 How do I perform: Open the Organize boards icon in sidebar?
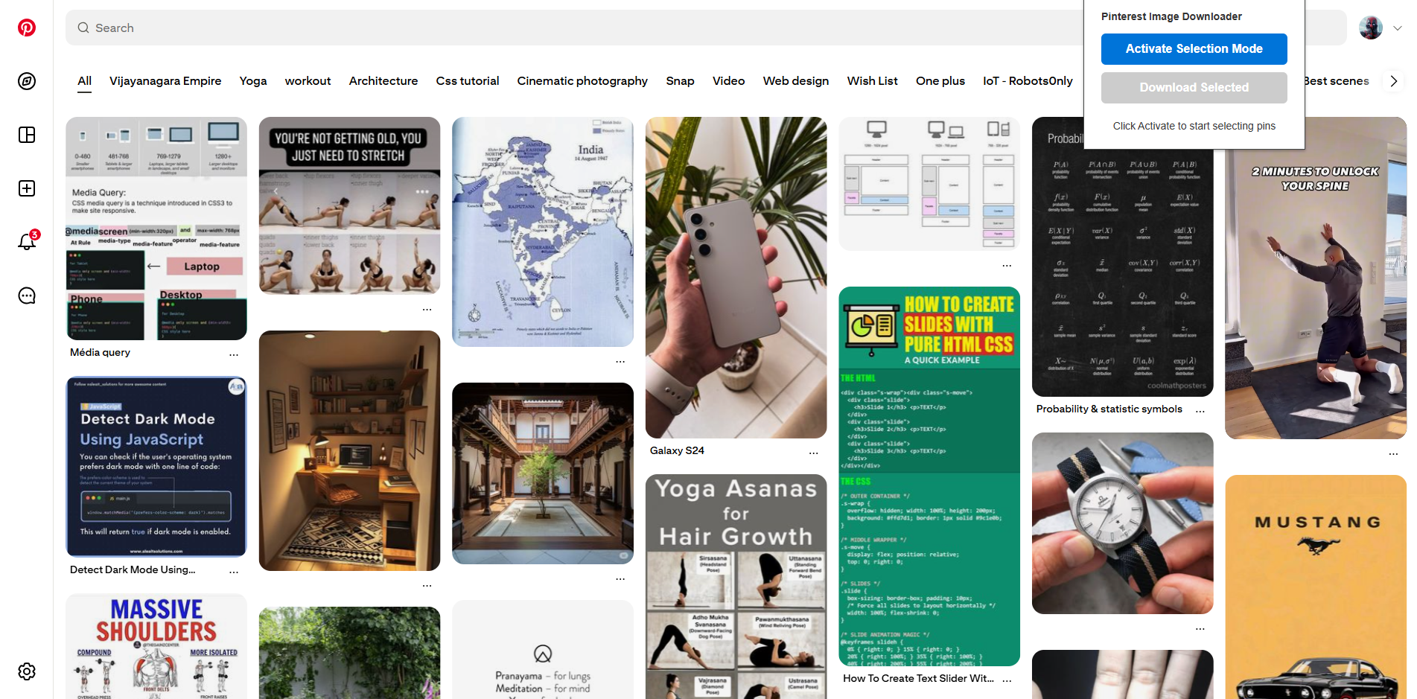pyautogui.click(x=27, y=135)
